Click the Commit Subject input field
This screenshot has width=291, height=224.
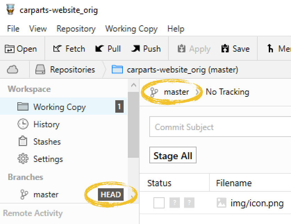click(219, 127)
